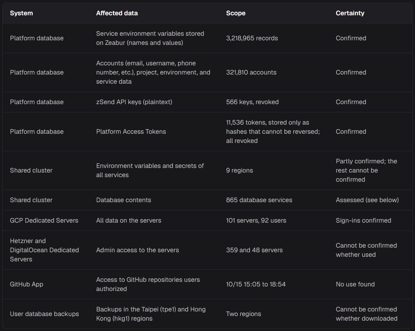Select the 566 keys, revoked cell
The height and width of the screenshot is (331, 415).
click(252, 102)
